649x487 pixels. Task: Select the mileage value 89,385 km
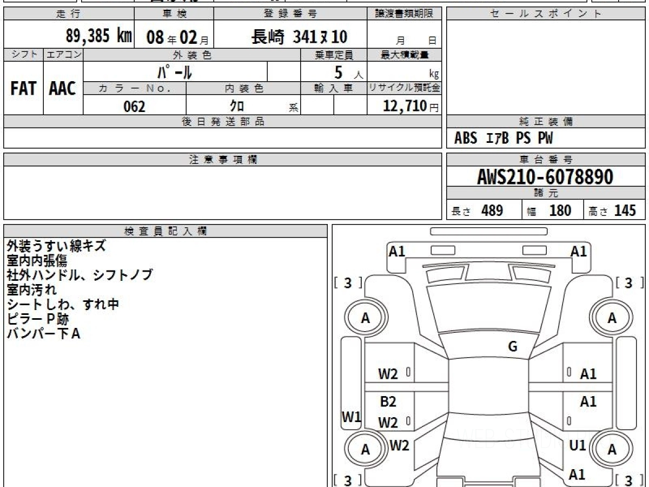(x=99, y=36)
